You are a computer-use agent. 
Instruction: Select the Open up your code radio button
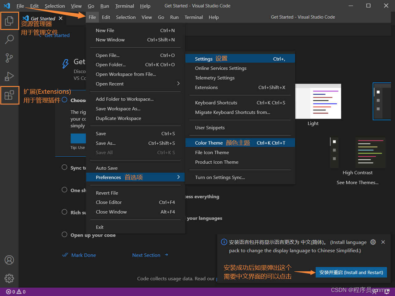64,234
